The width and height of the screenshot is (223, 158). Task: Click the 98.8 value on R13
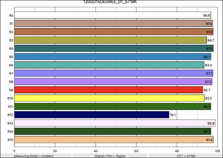211,123
